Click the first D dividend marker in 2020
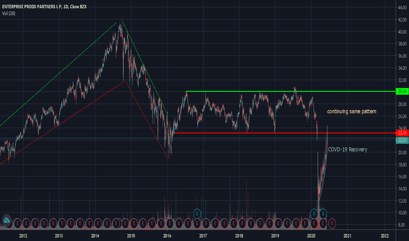The height and width of the screenshot is (241, 409). [x=314, y=214]
